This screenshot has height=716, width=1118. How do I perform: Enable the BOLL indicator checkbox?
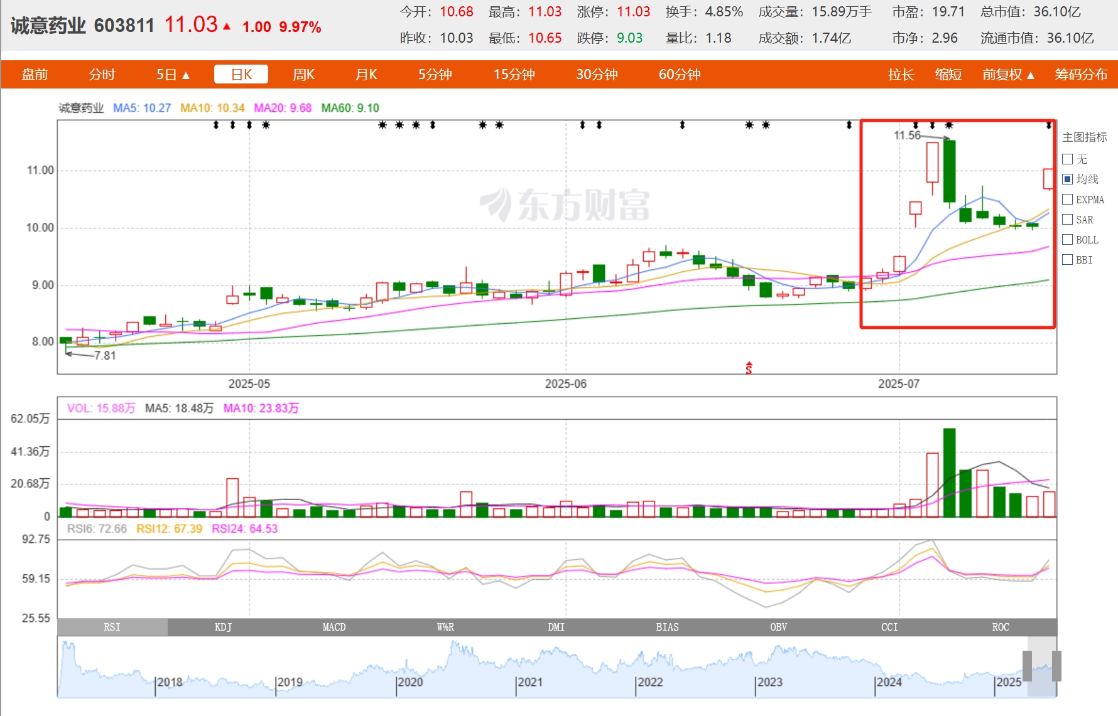(x=1067, y=240)
